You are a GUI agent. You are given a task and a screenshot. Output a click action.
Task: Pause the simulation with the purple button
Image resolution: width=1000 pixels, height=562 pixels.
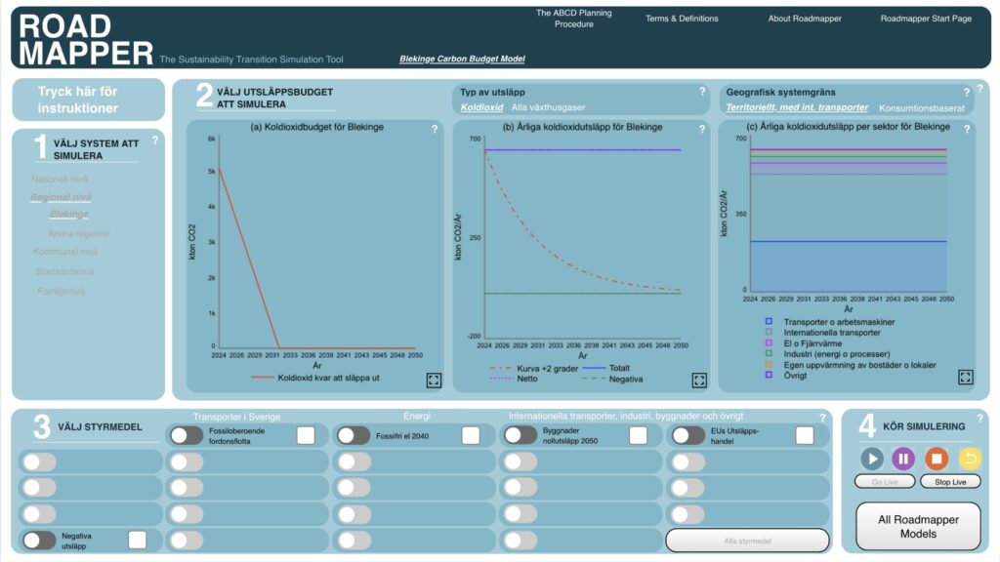[x=903, y=458]
